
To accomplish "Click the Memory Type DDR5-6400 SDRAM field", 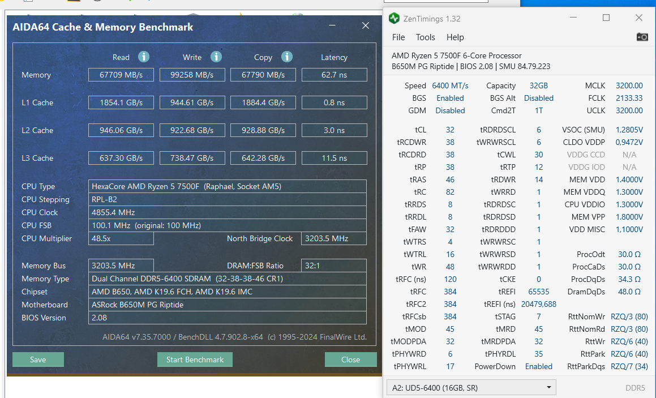I will 227,279.
